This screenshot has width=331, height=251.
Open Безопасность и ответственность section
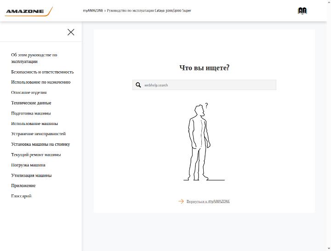(42, 72)
